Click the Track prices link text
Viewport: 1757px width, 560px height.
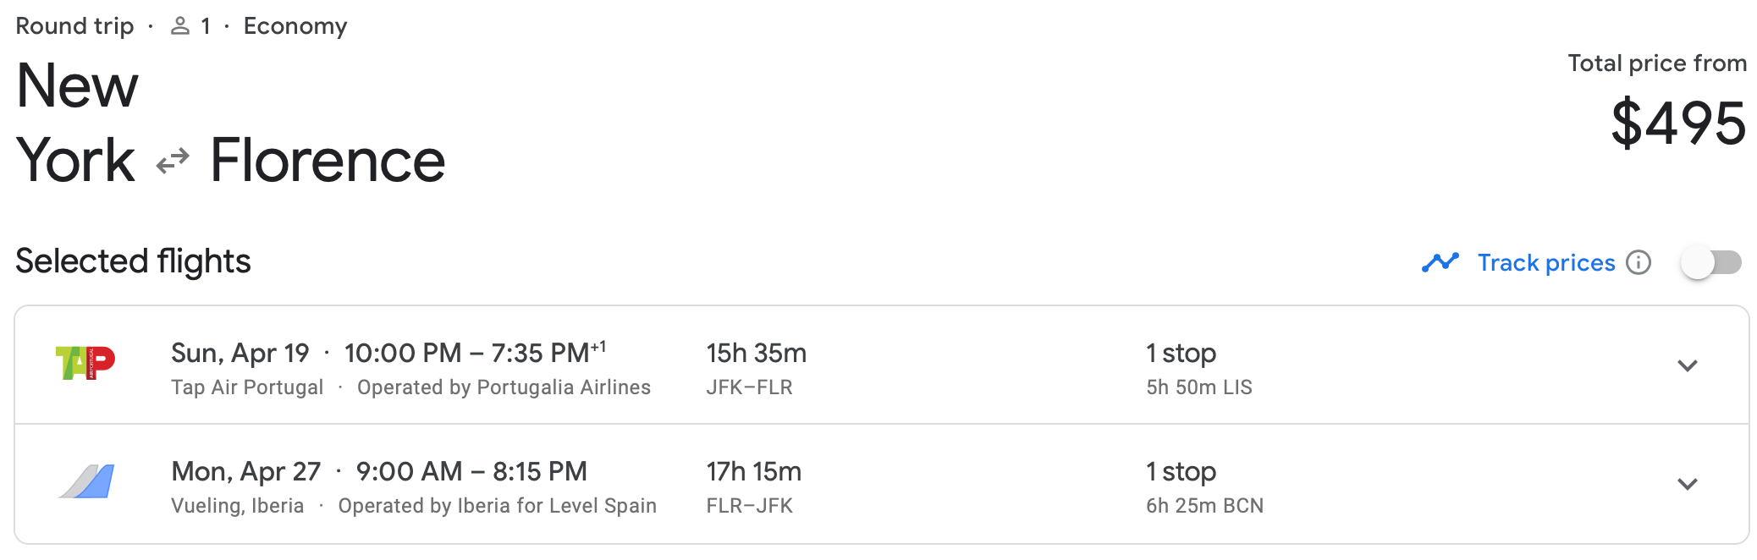[x=1545, y=263]
